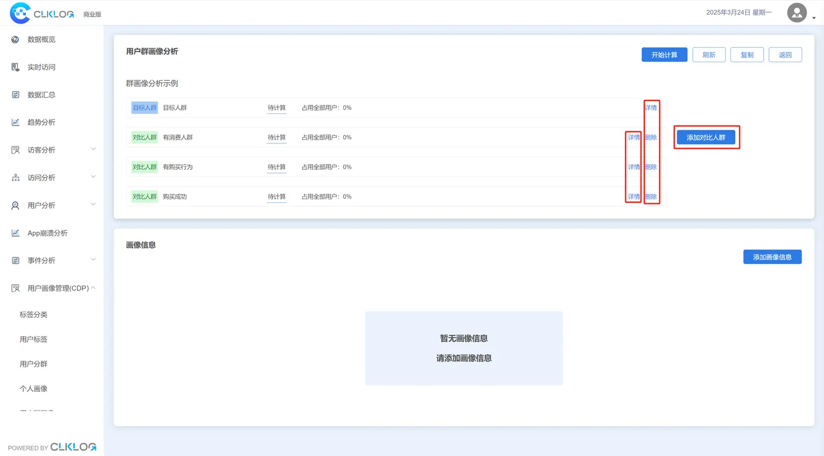Image resolution: width=824 pixels, height=456 pixels.
Task: Click the 返回 button
Action: click(x=785, y=55)
